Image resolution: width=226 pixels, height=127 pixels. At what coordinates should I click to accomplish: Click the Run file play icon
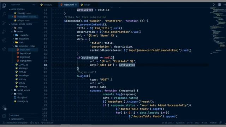pos(214,5)
